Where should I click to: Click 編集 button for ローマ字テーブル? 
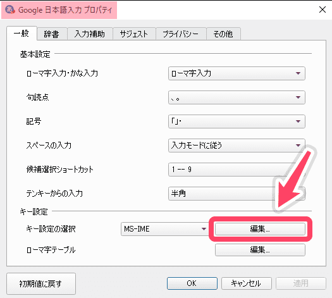pos(260,250)
